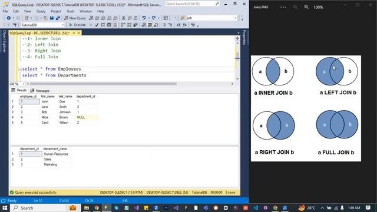This screenshot has width=377, height=212.
Task: Select the 'Johnson' last_name cell
Action: point(67,112)
